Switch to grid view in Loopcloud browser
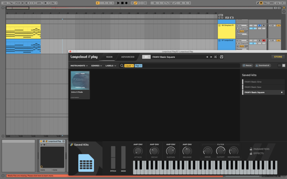 [x=283, y=66]
